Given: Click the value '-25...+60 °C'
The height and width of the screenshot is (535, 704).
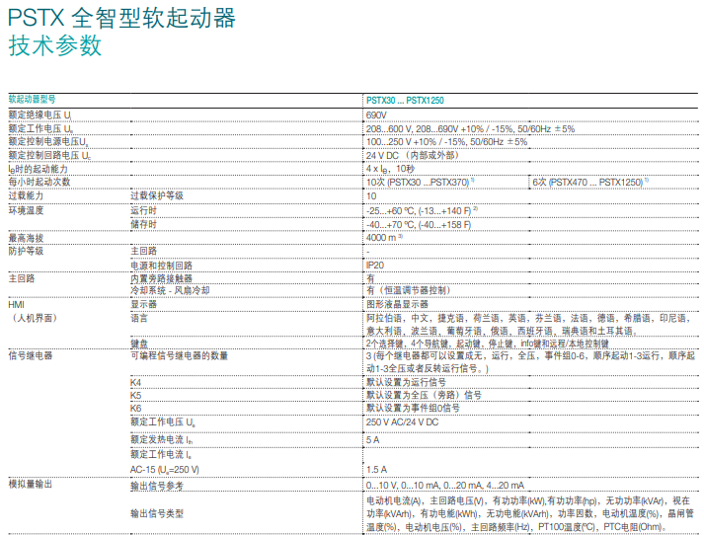Looking at the screenshot, I should click(390, 211).
